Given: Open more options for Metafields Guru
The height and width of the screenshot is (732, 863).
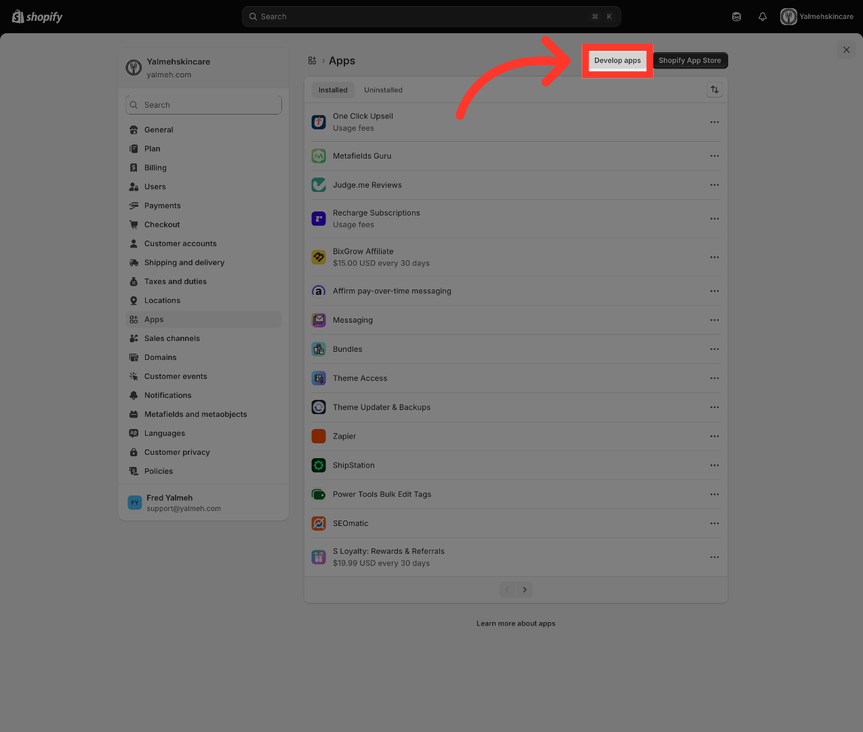Looking at the screenshot, I should pos(715,156).
